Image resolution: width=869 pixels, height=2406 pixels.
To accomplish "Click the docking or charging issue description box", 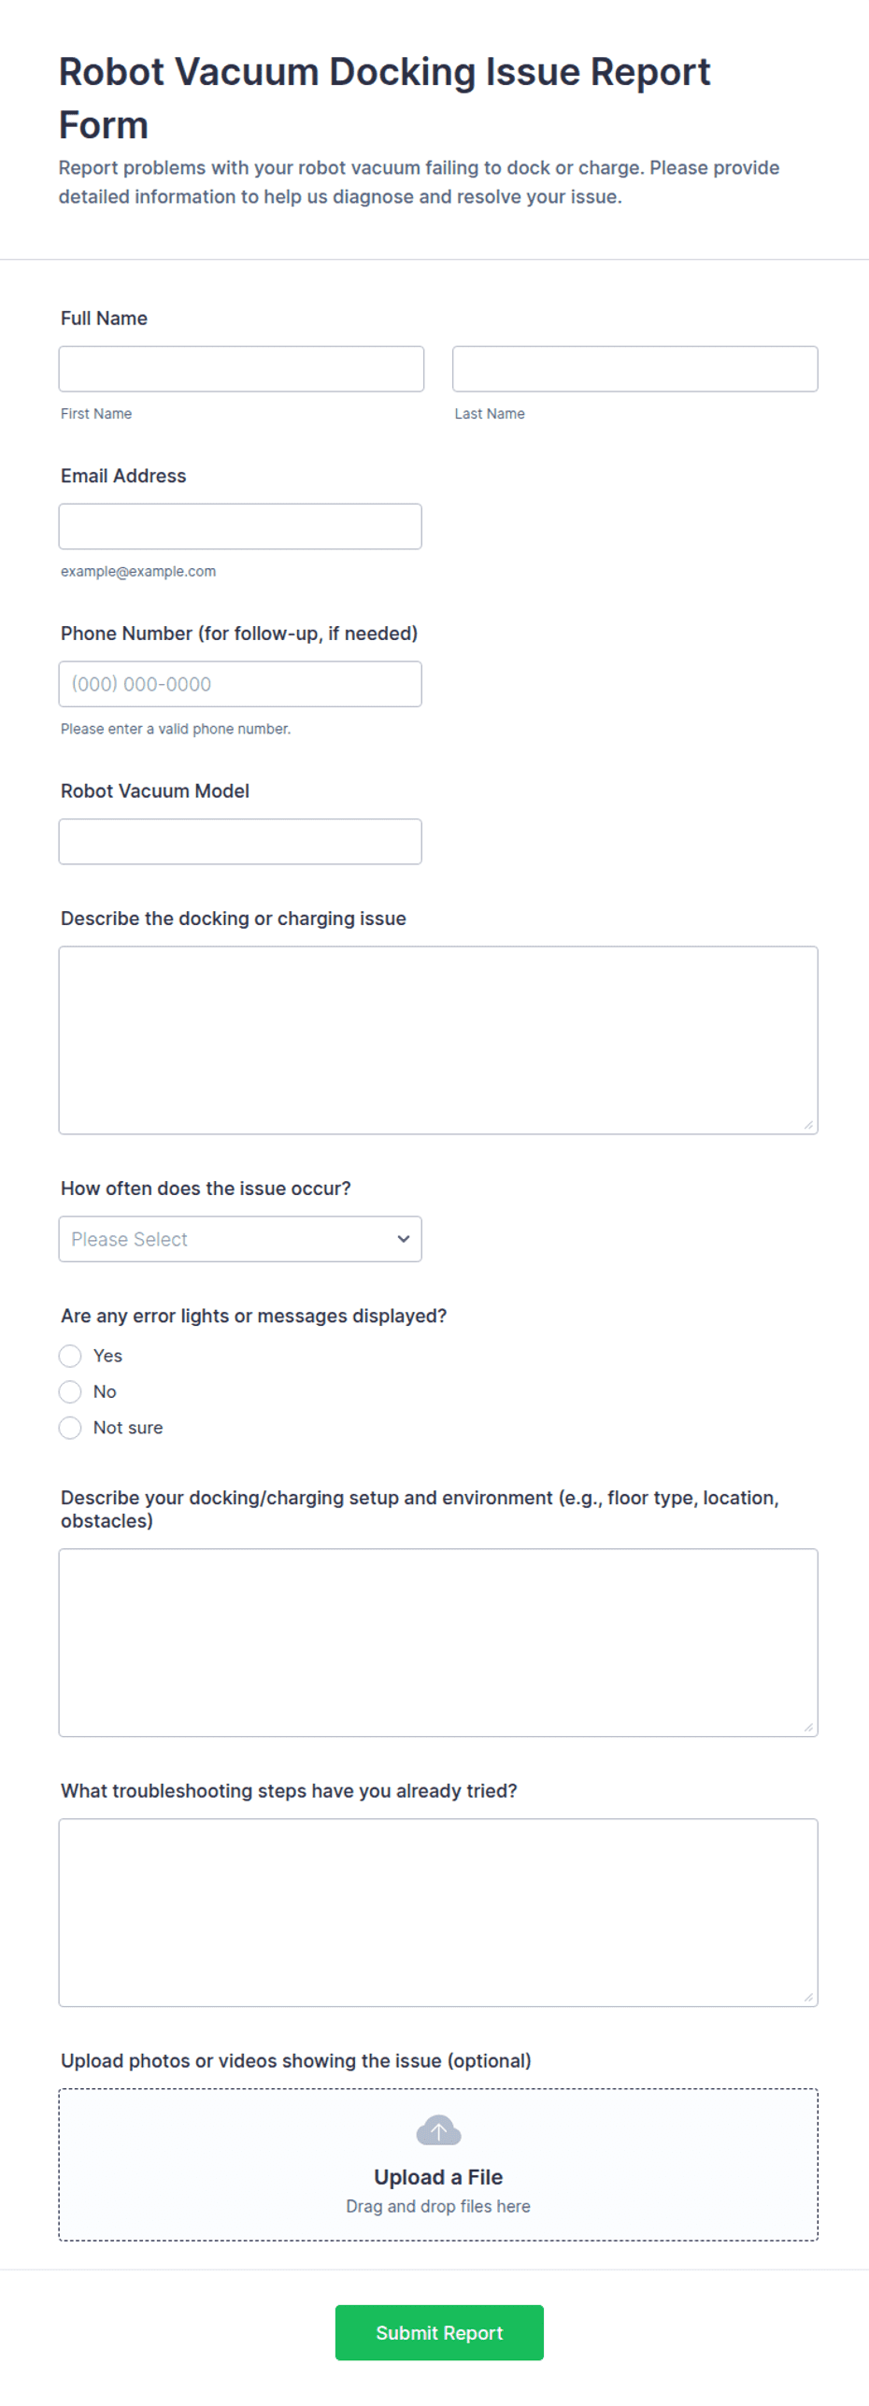I will (x=438, y=1041).
